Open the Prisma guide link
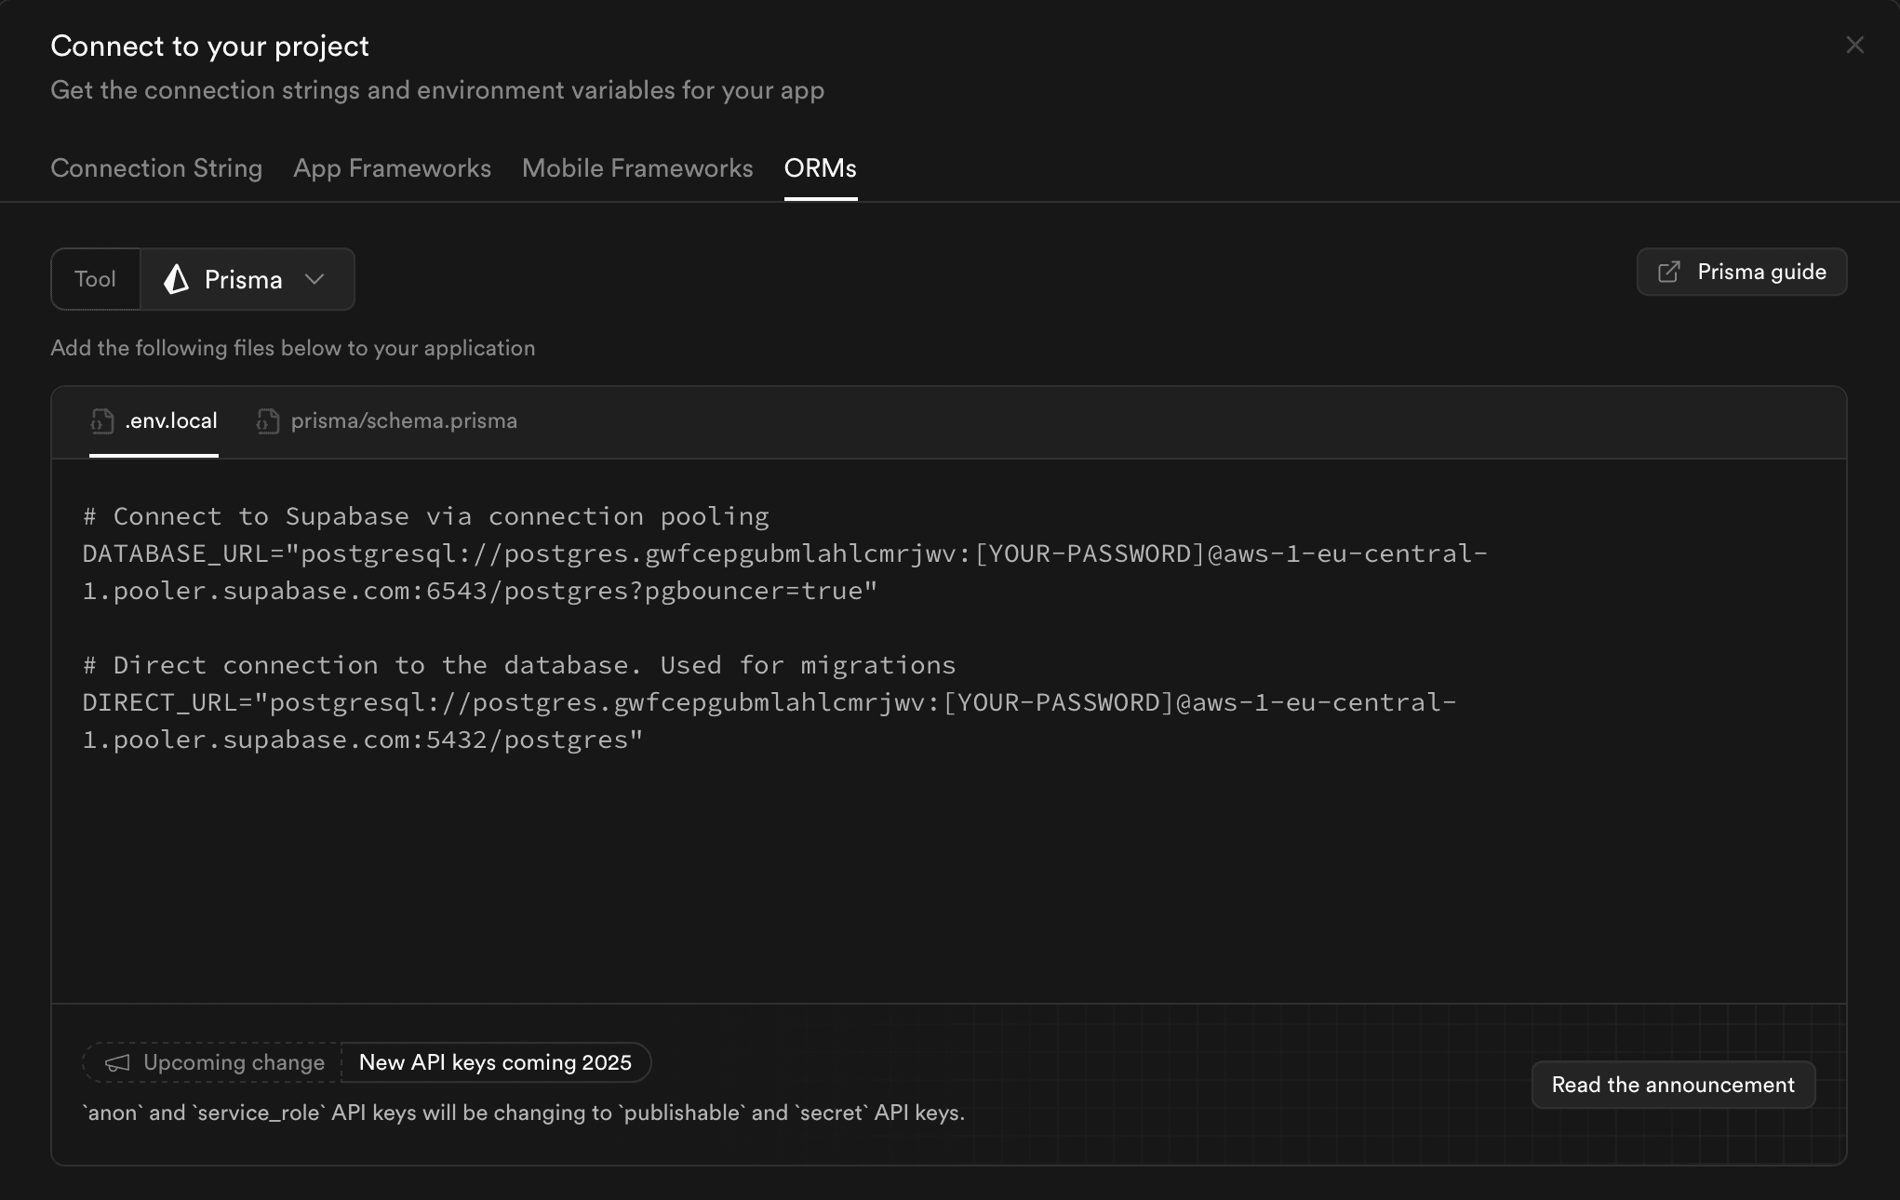Screen dimensions: 1900x1200 1742,272
